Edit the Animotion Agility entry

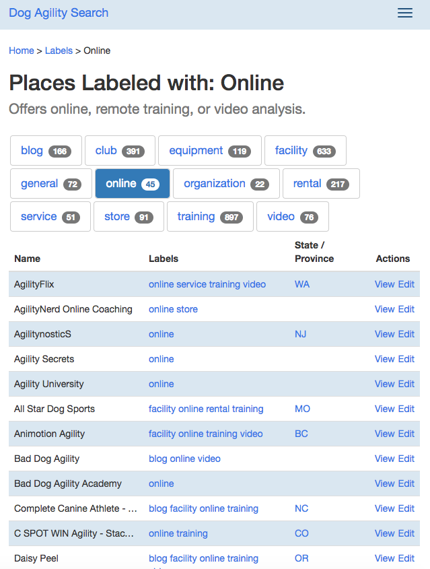(x=406, y=434)
